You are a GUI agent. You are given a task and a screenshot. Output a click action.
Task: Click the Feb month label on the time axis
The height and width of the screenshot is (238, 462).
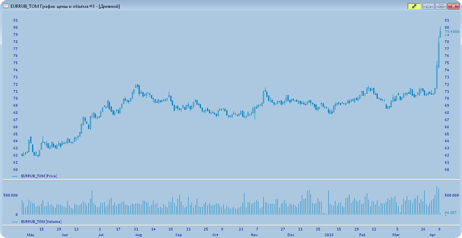[x=362, y=235]
